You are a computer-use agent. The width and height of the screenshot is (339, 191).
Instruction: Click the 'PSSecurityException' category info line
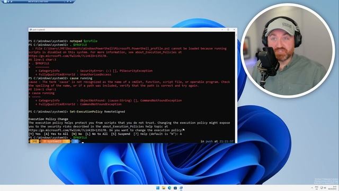tap(94, 71)
